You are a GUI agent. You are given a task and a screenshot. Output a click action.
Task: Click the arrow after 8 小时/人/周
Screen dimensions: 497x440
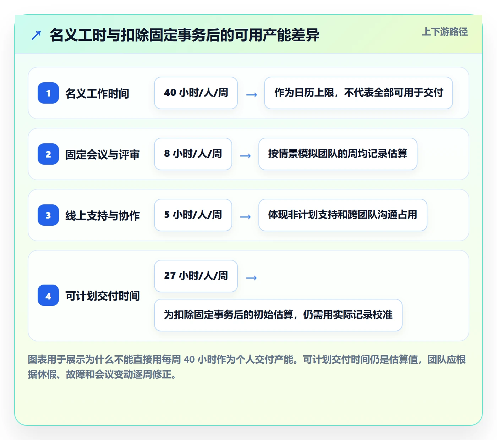(x=246, y=155)
